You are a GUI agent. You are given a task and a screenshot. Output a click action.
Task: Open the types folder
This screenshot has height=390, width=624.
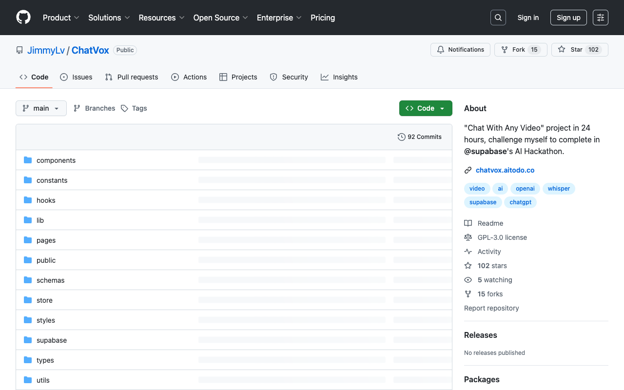point(45,360)
